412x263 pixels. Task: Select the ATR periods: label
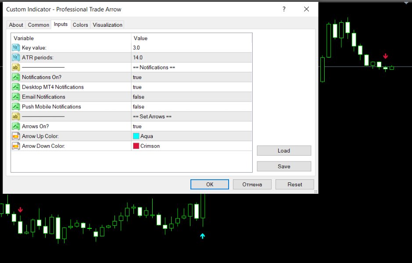pos(38,57)
